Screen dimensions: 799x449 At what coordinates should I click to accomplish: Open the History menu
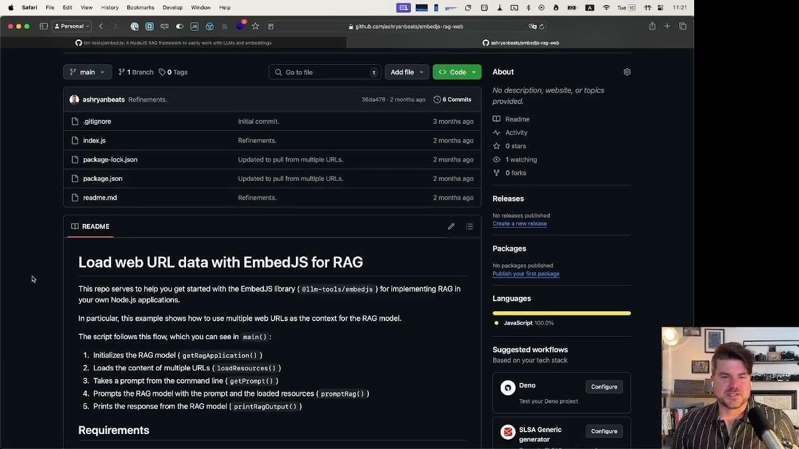(110, 7)
